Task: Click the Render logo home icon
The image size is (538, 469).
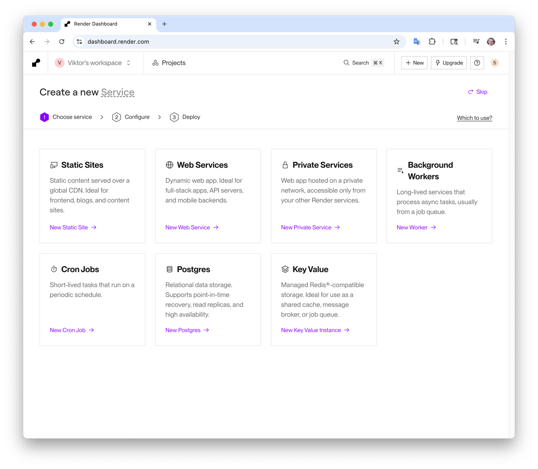Action: pos(36,63)
